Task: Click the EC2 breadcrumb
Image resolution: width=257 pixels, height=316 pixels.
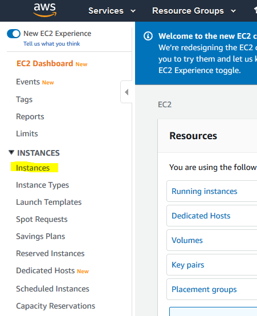Action: (x=165, y=104)
